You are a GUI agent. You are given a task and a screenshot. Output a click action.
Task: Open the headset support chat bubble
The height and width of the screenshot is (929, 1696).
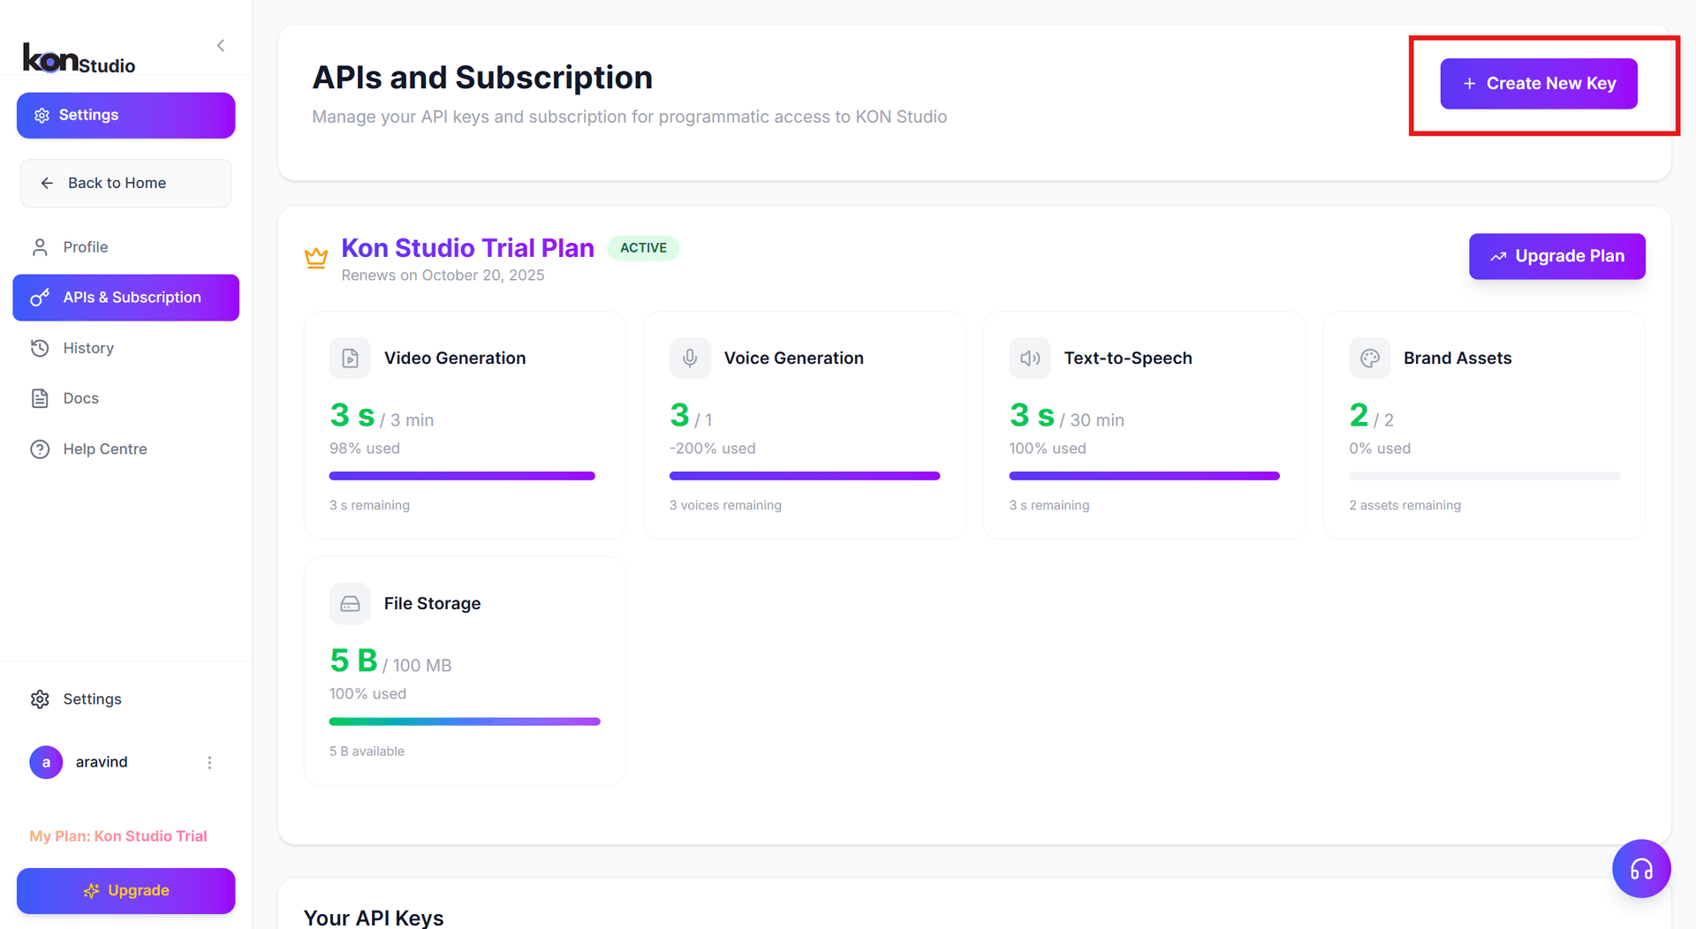coord(1640,869)
